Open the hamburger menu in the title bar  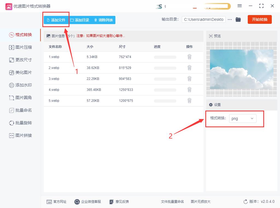point(240,6)
